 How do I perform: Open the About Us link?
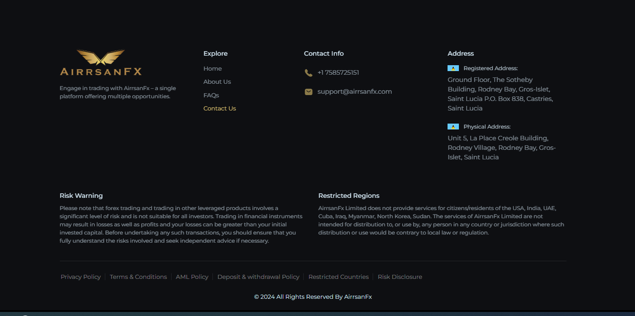point(217,82)
